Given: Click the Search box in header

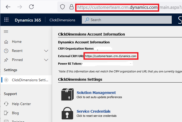Looking at the screenshot, I should (x=127, y=20).
